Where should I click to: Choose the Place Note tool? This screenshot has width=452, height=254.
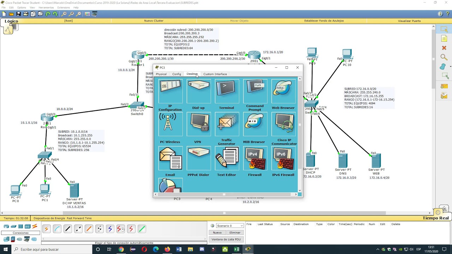(444, 39)
